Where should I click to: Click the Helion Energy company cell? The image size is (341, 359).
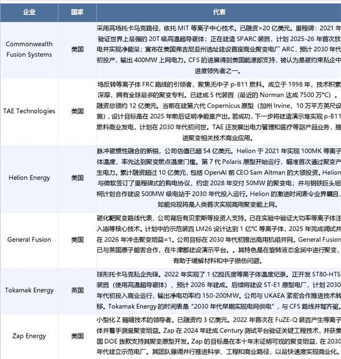[29, 178]
